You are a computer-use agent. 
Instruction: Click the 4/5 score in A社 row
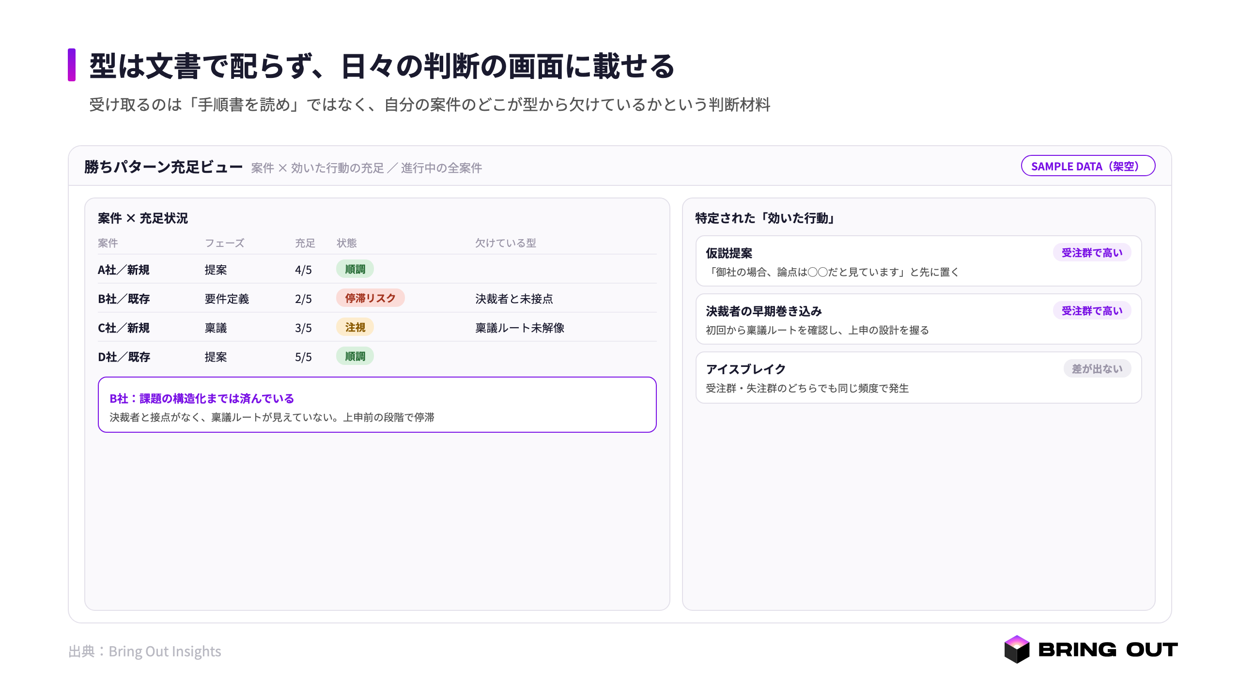[303, 270]
